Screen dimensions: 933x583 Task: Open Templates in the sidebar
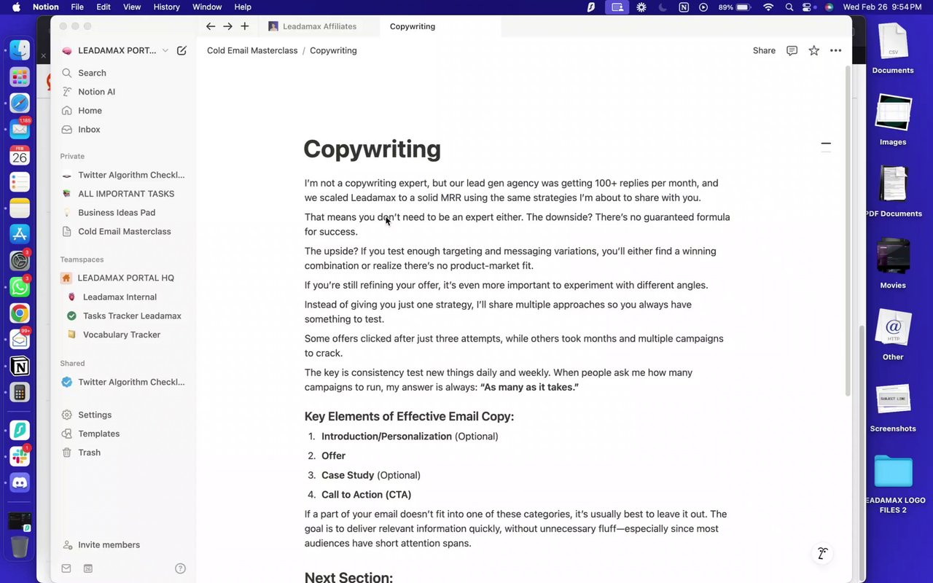pos(98,434)
